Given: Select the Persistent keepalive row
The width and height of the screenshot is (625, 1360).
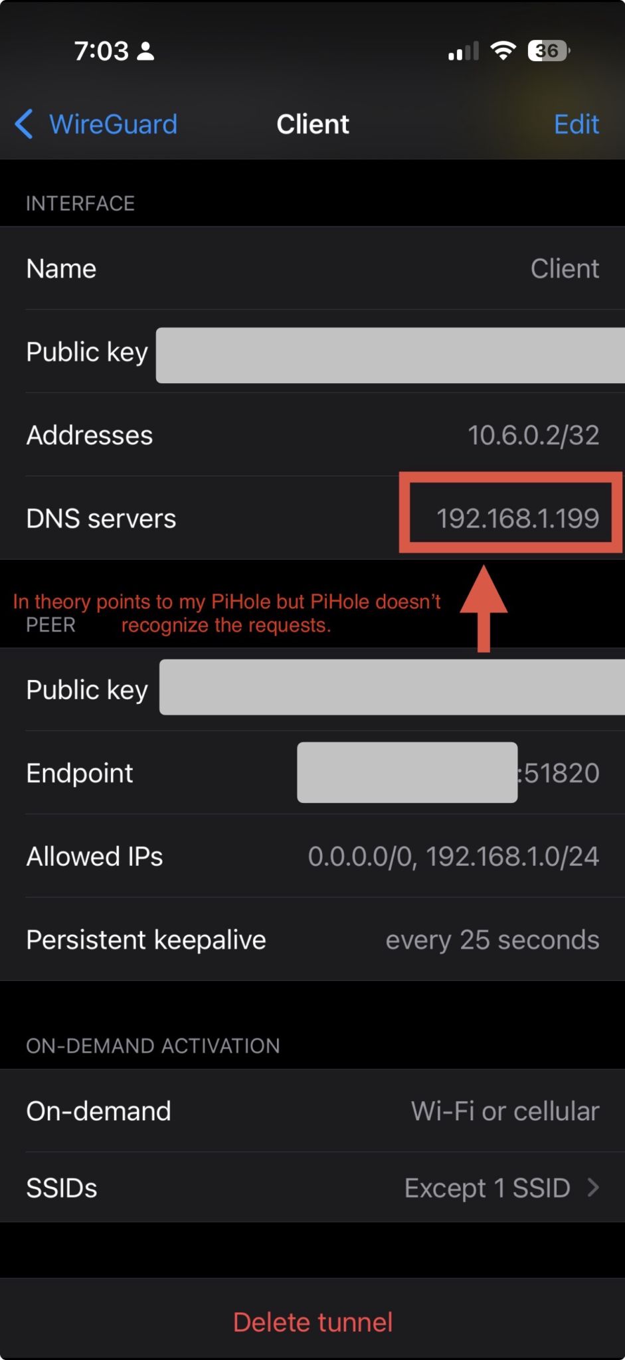Looking at the screenshot, I should pos(312,940).
